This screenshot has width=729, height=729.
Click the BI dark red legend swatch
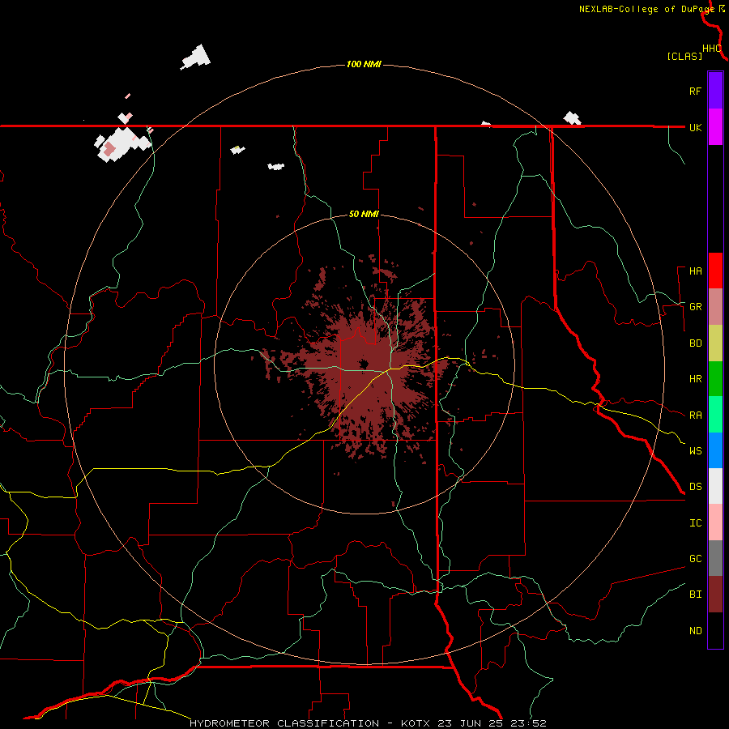coord(715,595)
